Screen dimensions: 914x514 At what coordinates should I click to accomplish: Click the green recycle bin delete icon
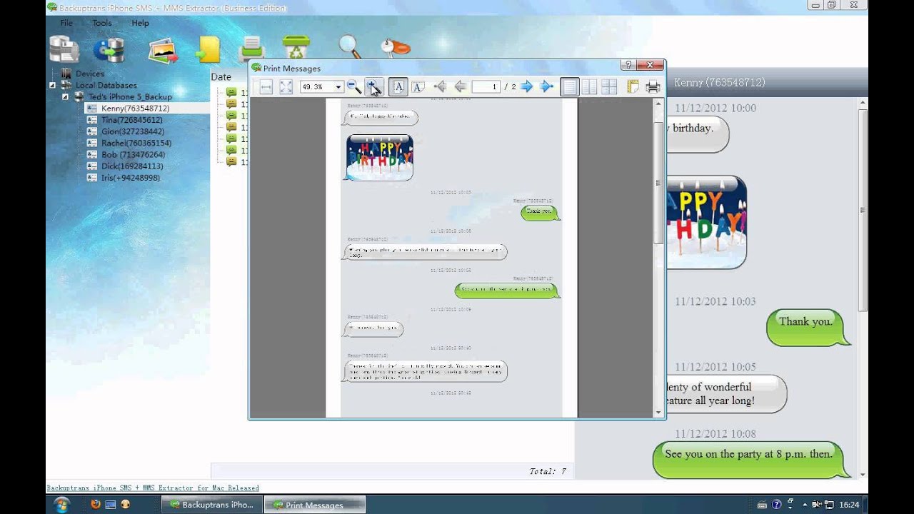[296, 48]
